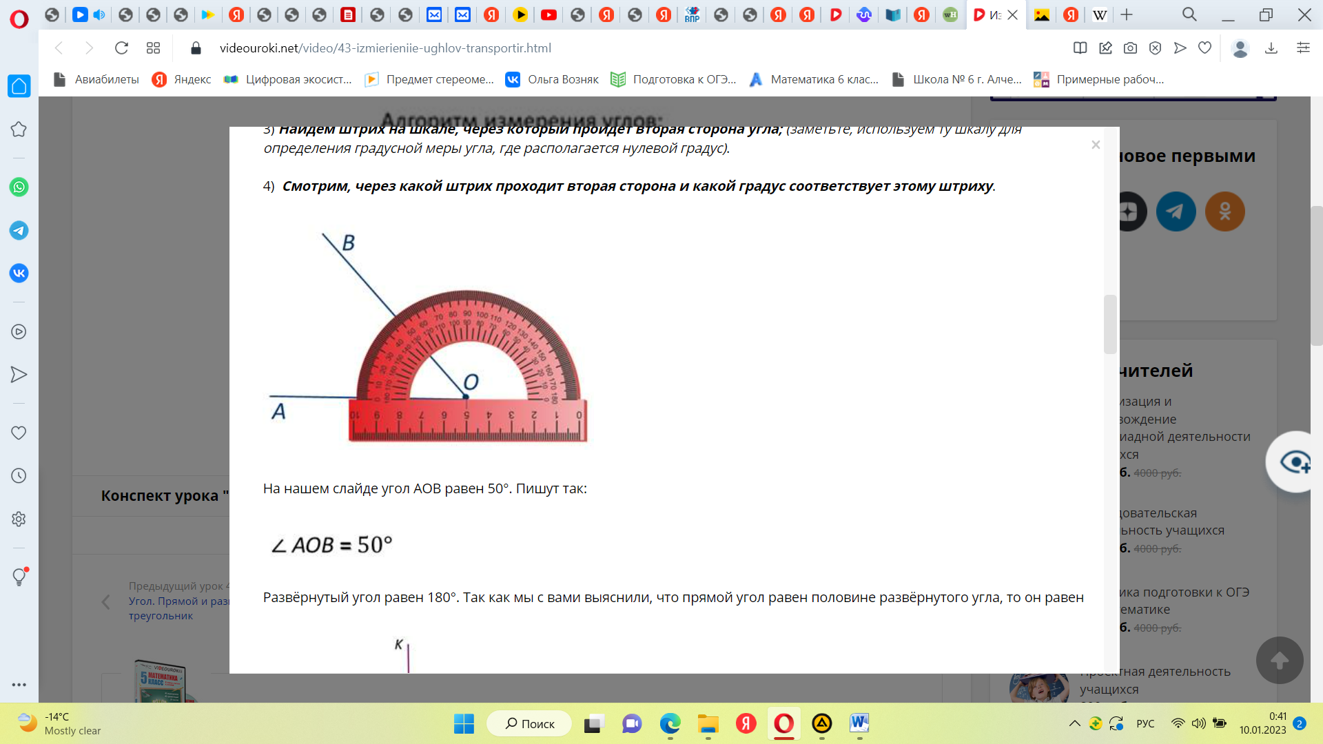Click the protractor angle AOB illustration

(x=427, y=338)
